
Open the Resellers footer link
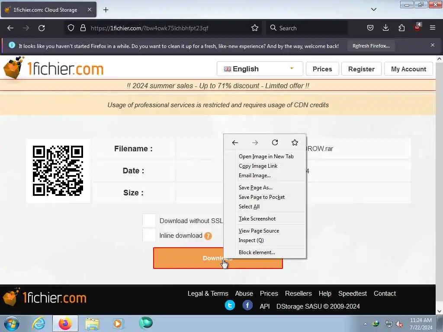pyautogui.click(x=299, y=294)
